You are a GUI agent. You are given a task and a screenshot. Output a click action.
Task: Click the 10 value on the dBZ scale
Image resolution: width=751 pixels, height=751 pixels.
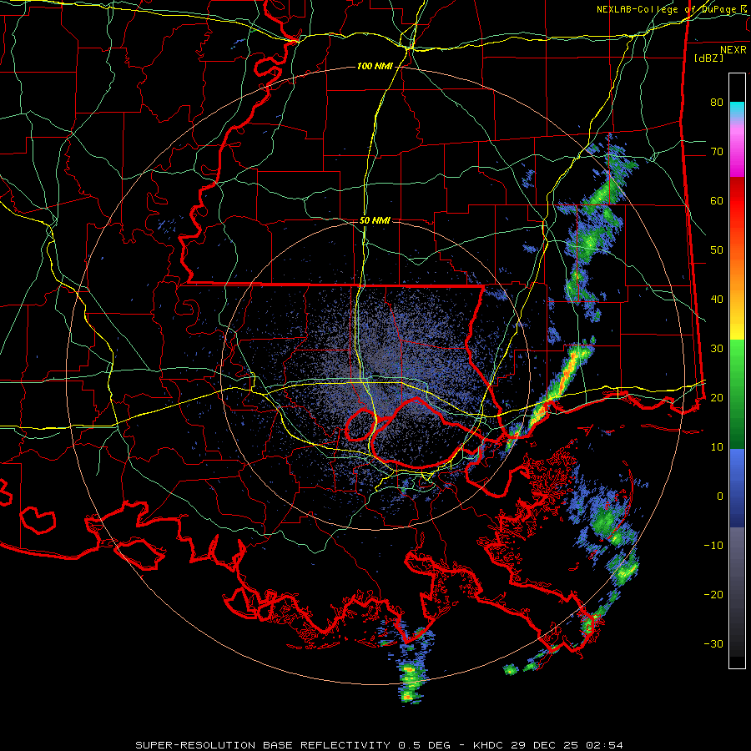point(717,447)
